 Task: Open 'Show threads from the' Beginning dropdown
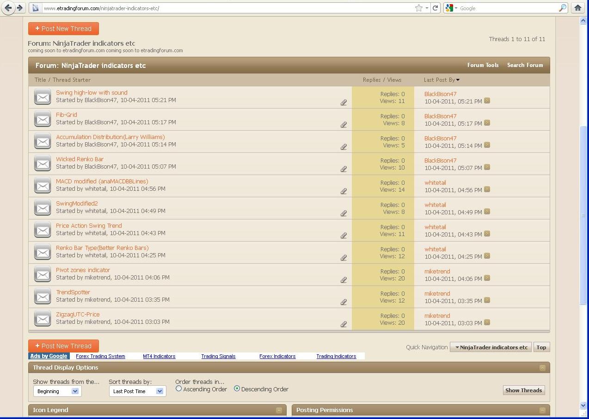pyautogui.click(x=57, y=391)
